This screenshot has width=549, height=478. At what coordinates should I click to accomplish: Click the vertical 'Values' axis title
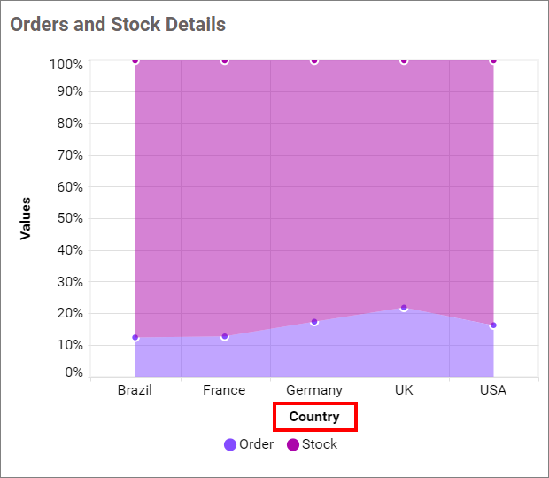26,218
